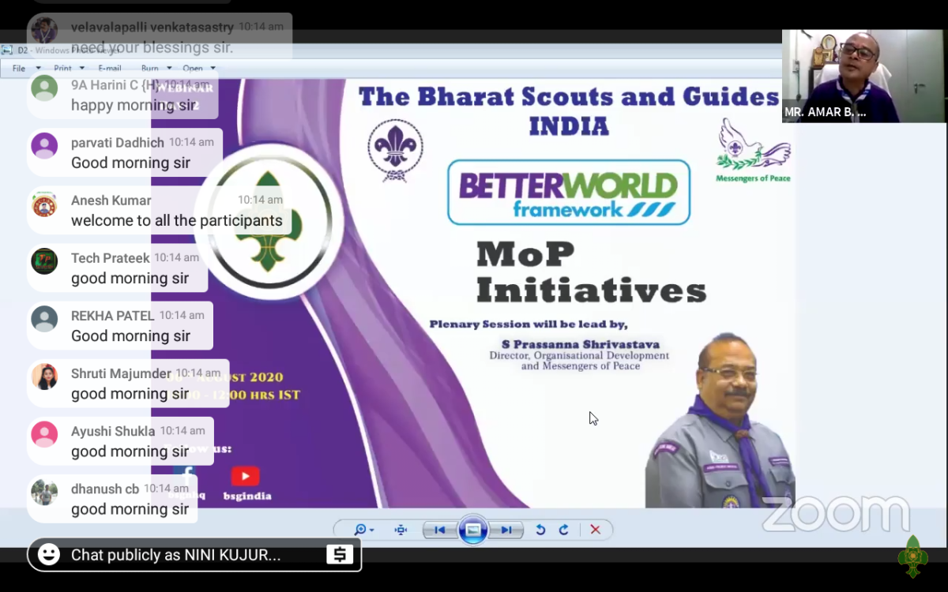Click the E-mail menu item
Viewport: 948px width, 592px height.
pos(110,68)
